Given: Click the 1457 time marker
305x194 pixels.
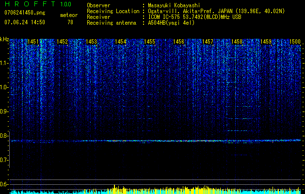Looking at the screenshot, I should click(208, 42).
